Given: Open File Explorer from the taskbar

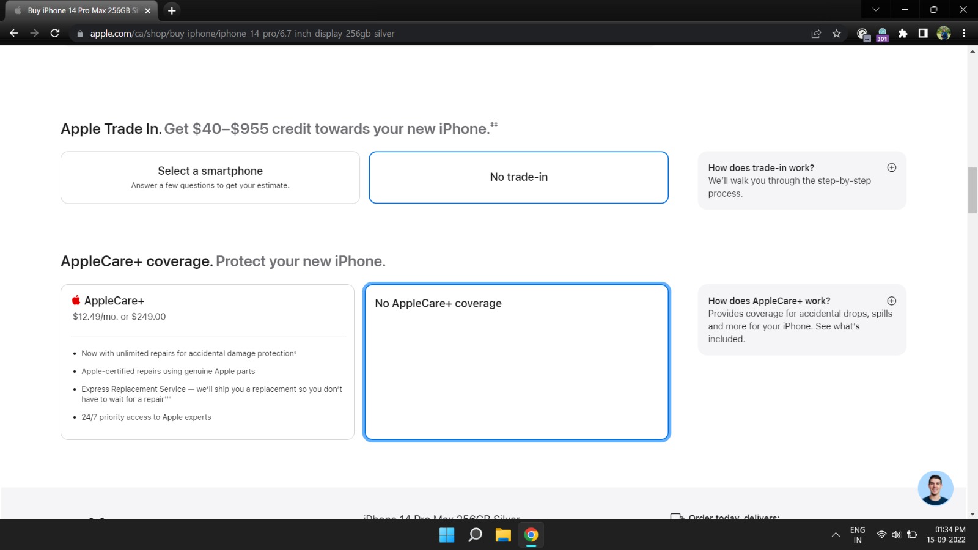Looking at the screenshot, I should [x=503, y=535].
